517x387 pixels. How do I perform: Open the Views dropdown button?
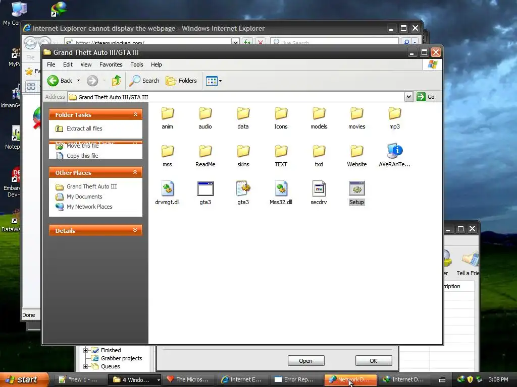point(214,81)
